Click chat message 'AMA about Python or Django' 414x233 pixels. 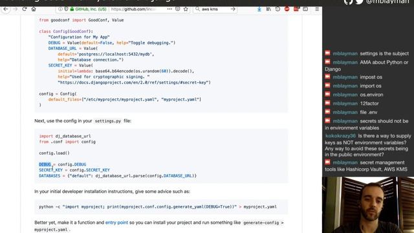pos(367,65)
